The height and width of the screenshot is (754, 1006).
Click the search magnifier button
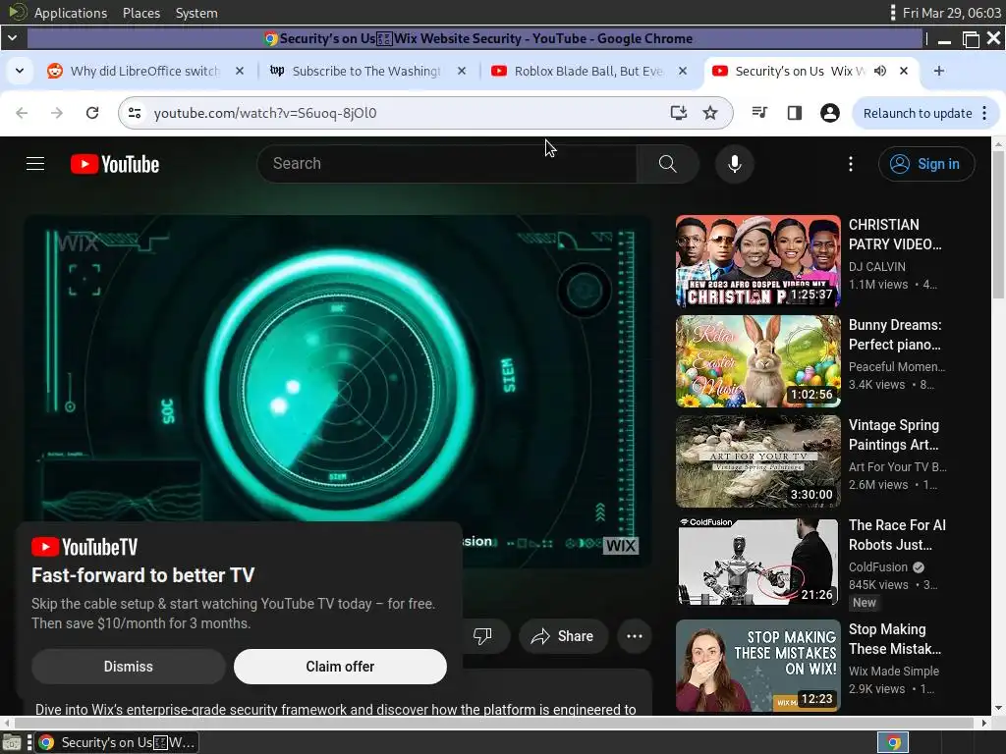pyautogui.click(x=667, y=164)
